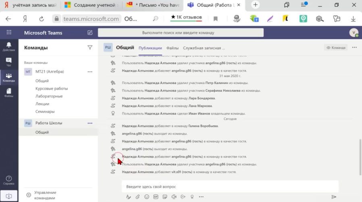Switch to the Публикации tab
This screenshot has width=362, height=202.
(x=150, y=48)
